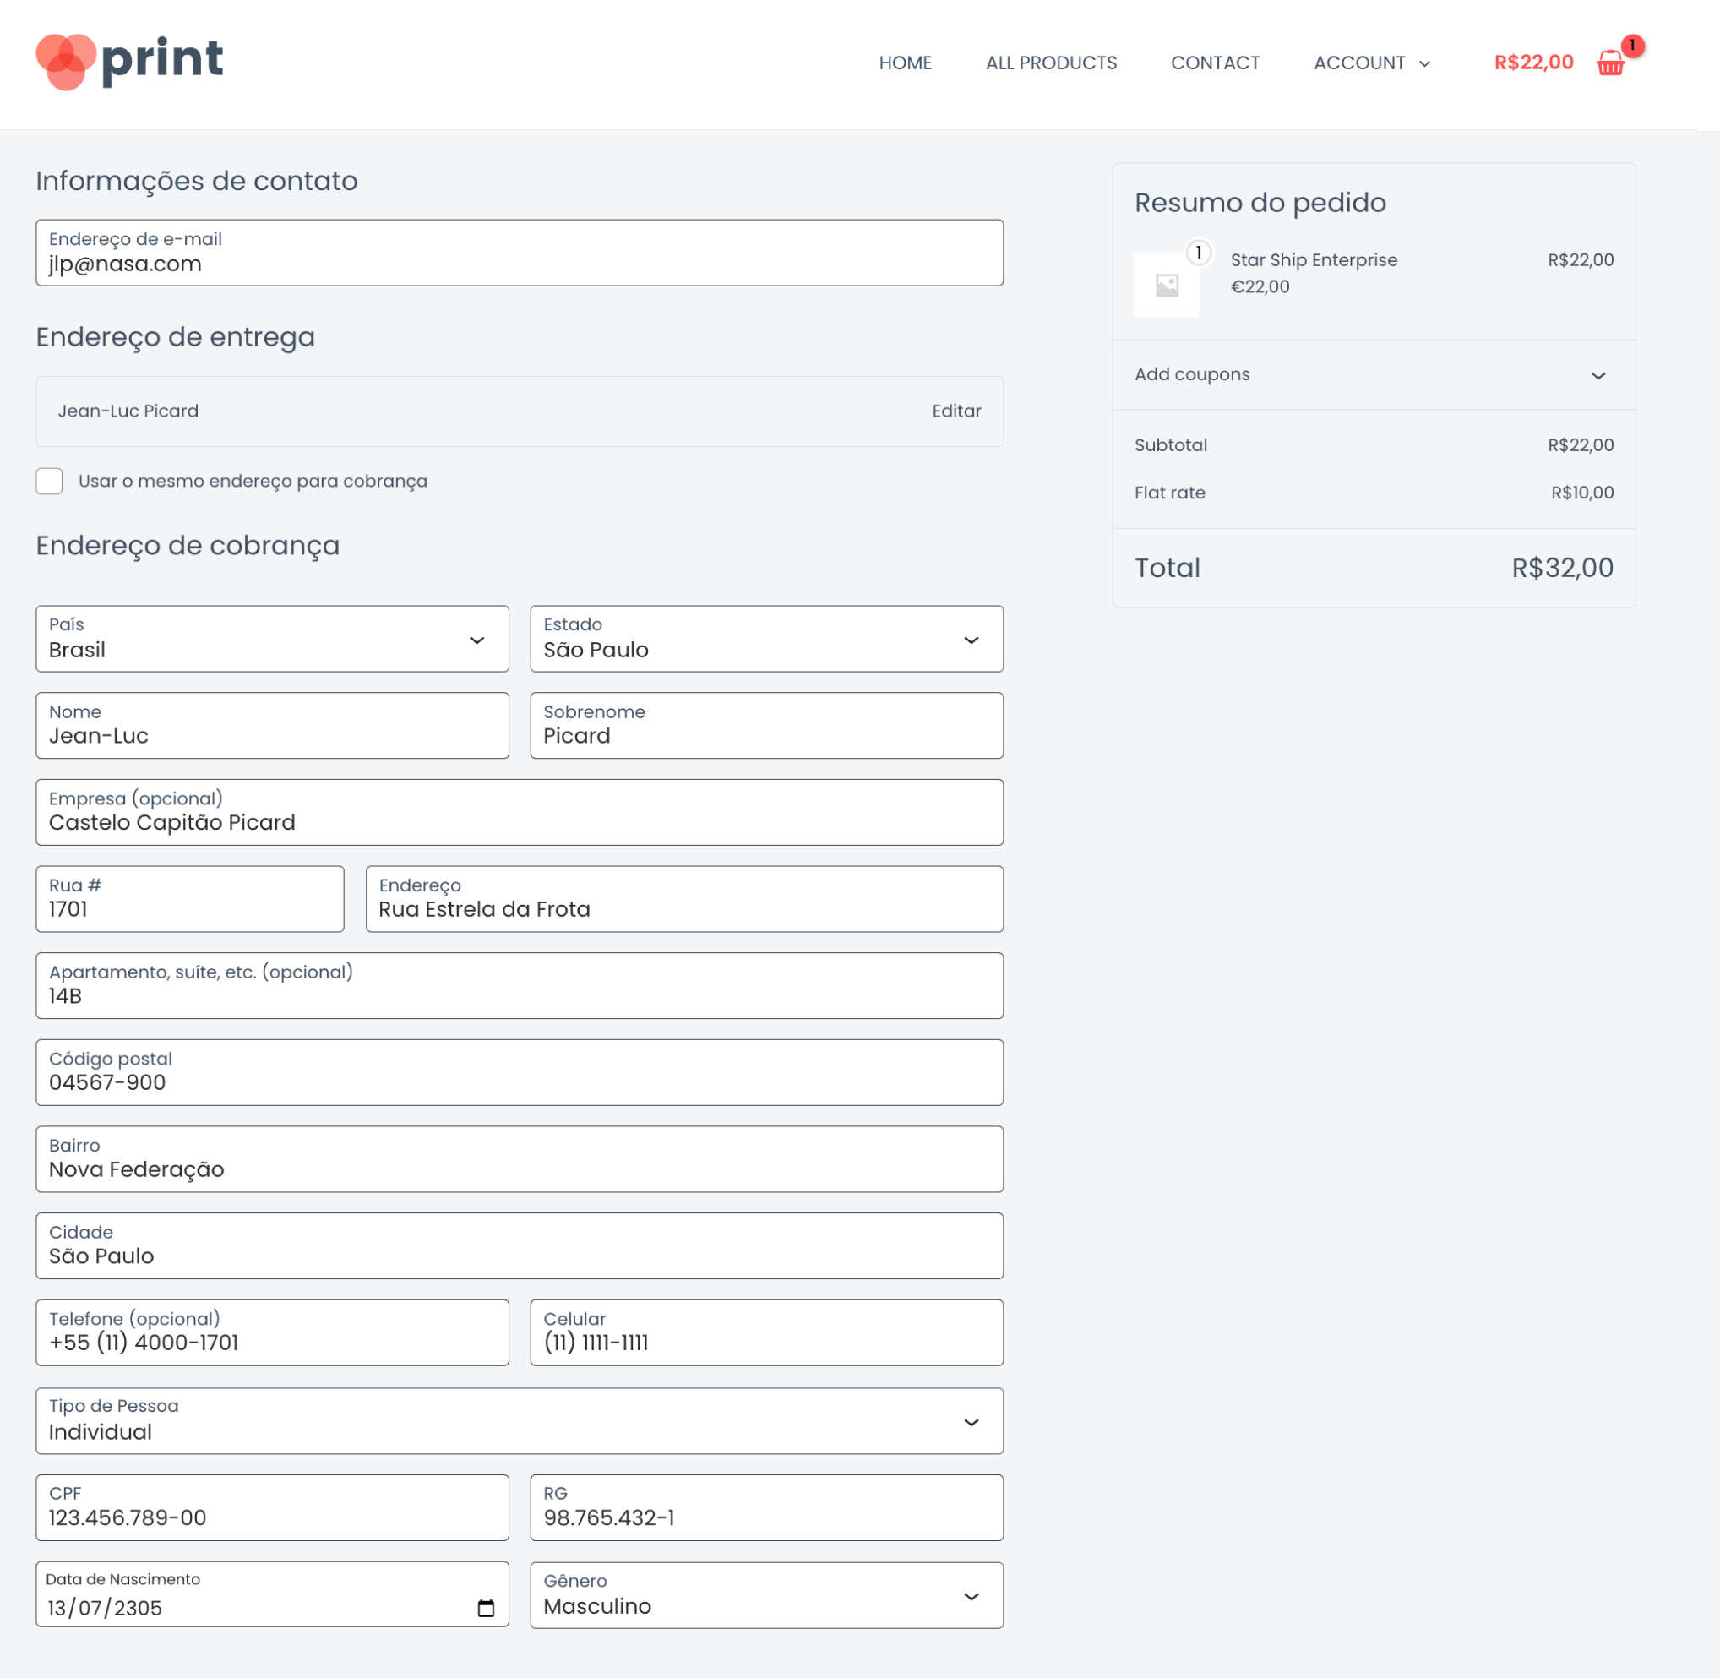Click the print logo
This screenshot has width=1720, height=1678.
click(x=128, y=59)
